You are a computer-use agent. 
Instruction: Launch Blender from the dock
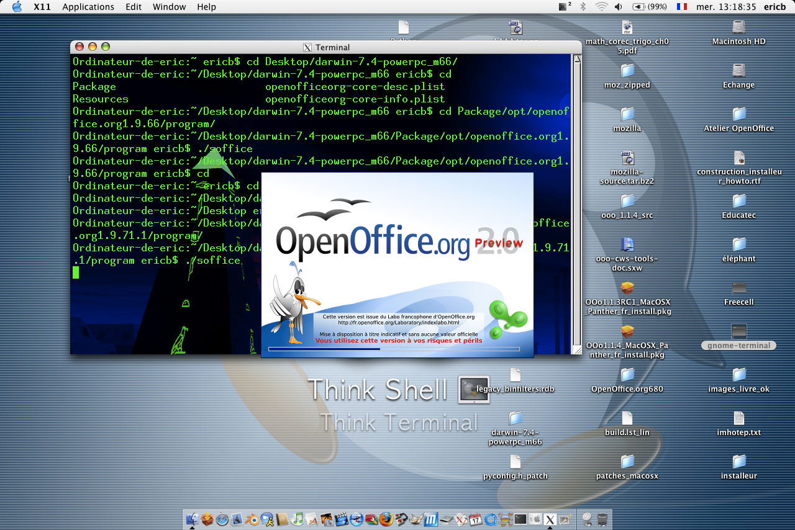(252, 519)
